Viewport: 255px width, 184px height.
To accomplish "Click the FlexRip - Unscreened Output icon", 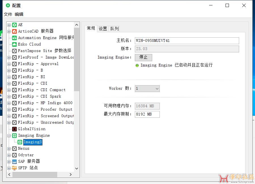I will 14,122.
